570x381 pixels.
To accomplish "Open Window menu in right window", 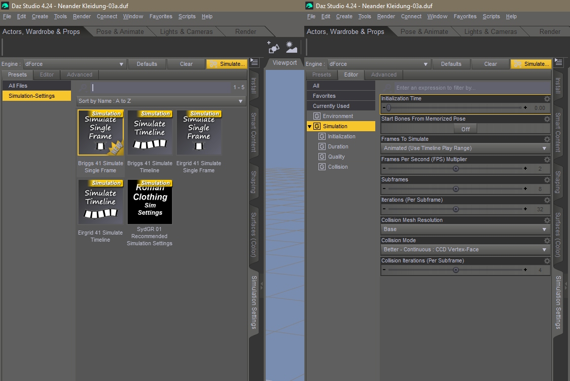I will click(x=437, y=16).
